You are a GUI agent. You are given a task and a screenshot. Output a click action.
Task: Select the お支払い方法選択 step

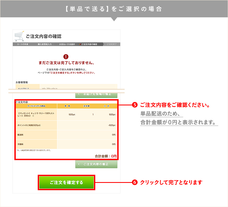67,44
